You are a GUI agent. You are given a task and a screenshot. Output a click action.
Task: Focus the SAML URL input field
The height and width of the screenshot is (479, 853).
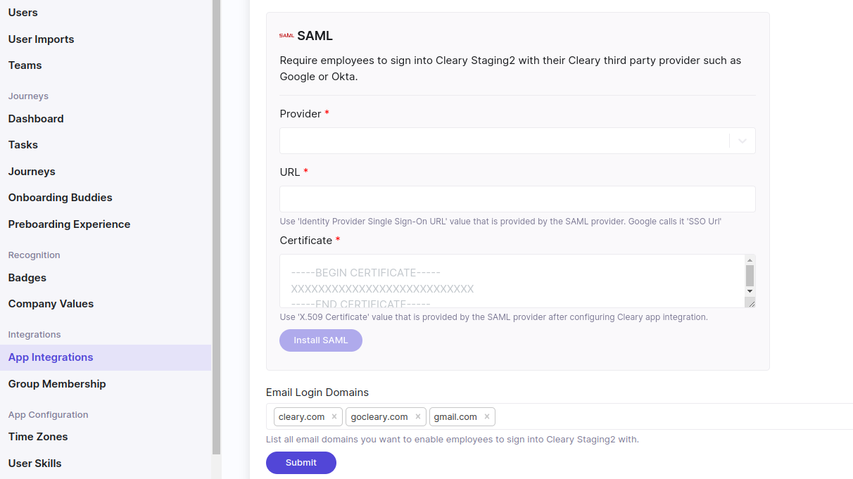click(518, 199)
